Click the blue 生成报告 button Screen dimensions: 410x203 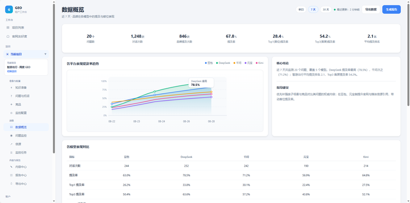pos(392,9)
